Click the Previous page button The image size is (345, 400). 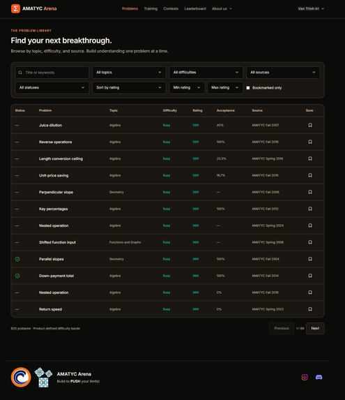(282, 328)
